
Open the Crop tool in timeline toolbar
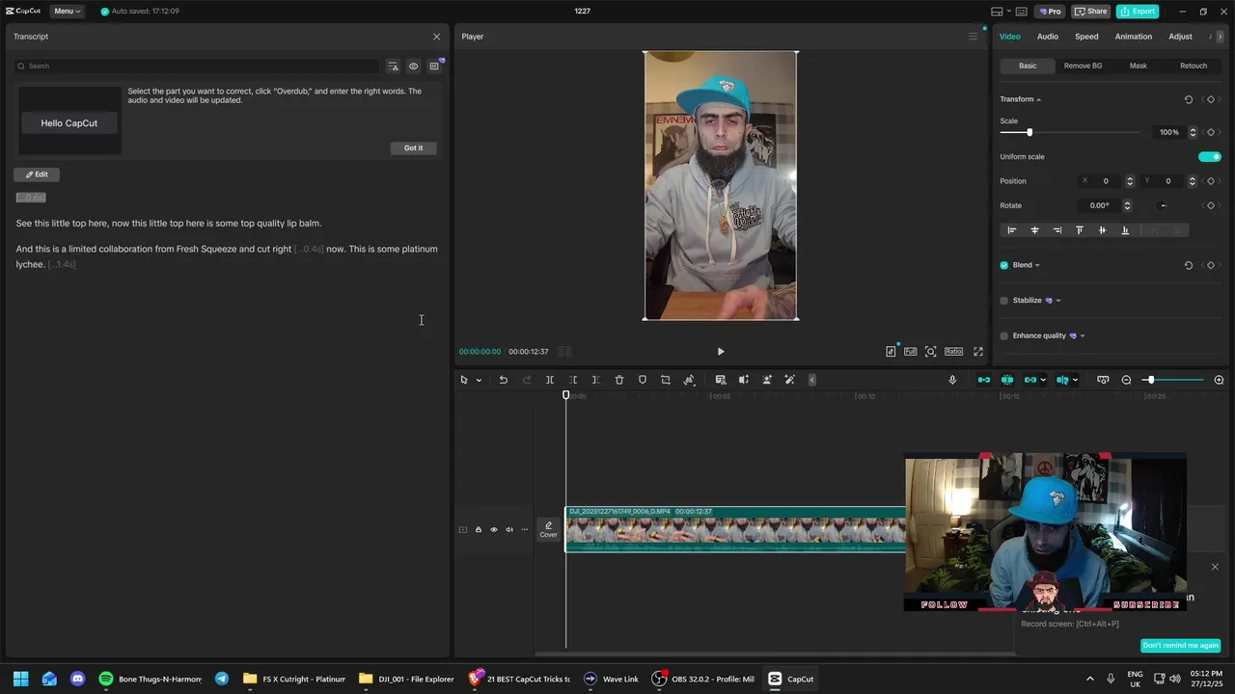666,380
